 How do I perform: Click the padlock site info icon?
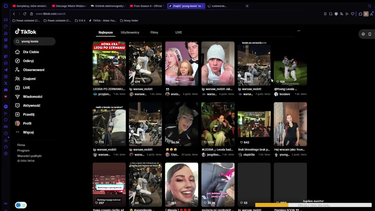(x=31, y=14)
